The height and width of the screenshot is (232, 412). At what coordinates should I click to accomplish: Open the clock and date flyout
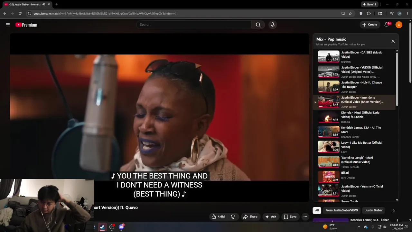coord(396,227)
